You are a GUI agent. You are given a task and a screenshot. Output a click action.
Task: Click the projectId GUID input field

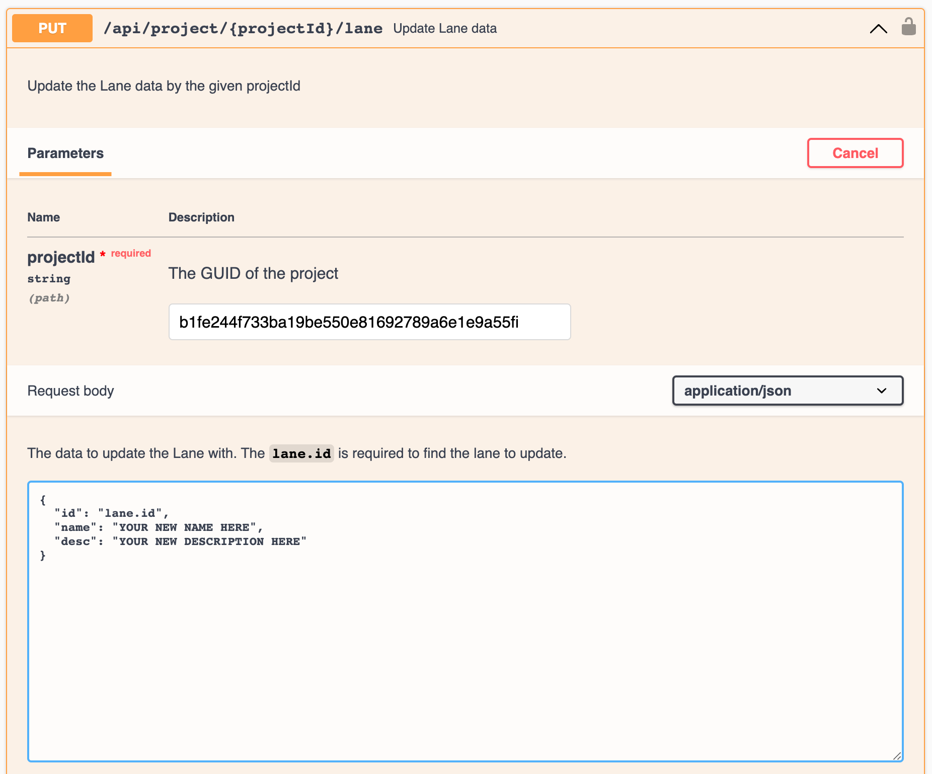click(369, 322)
